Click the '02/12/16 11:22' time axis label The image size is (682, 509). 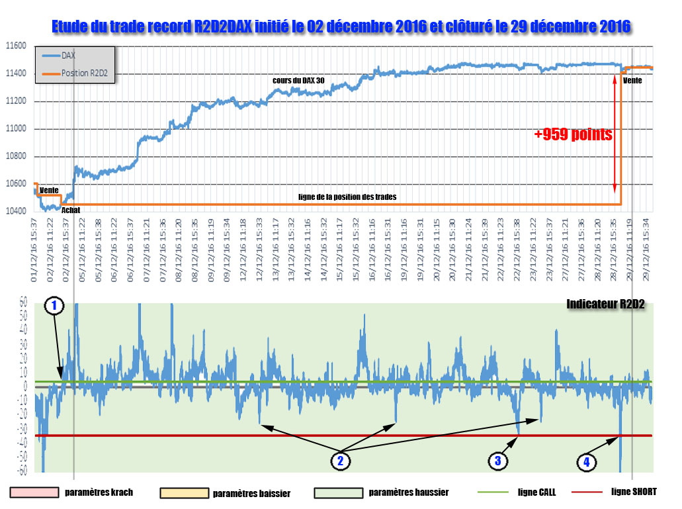pyautogui.click(x=50, y=250)
